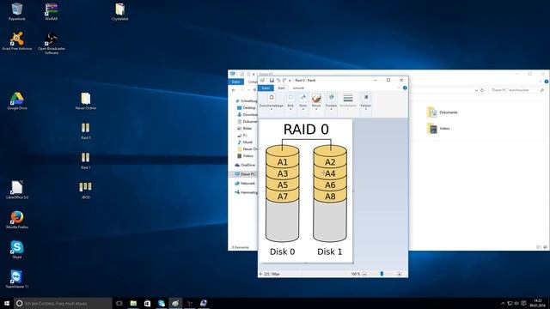The image size is (550, 309).
Task: Open the Store icon on the taskbar
Action: pos(147,303)
